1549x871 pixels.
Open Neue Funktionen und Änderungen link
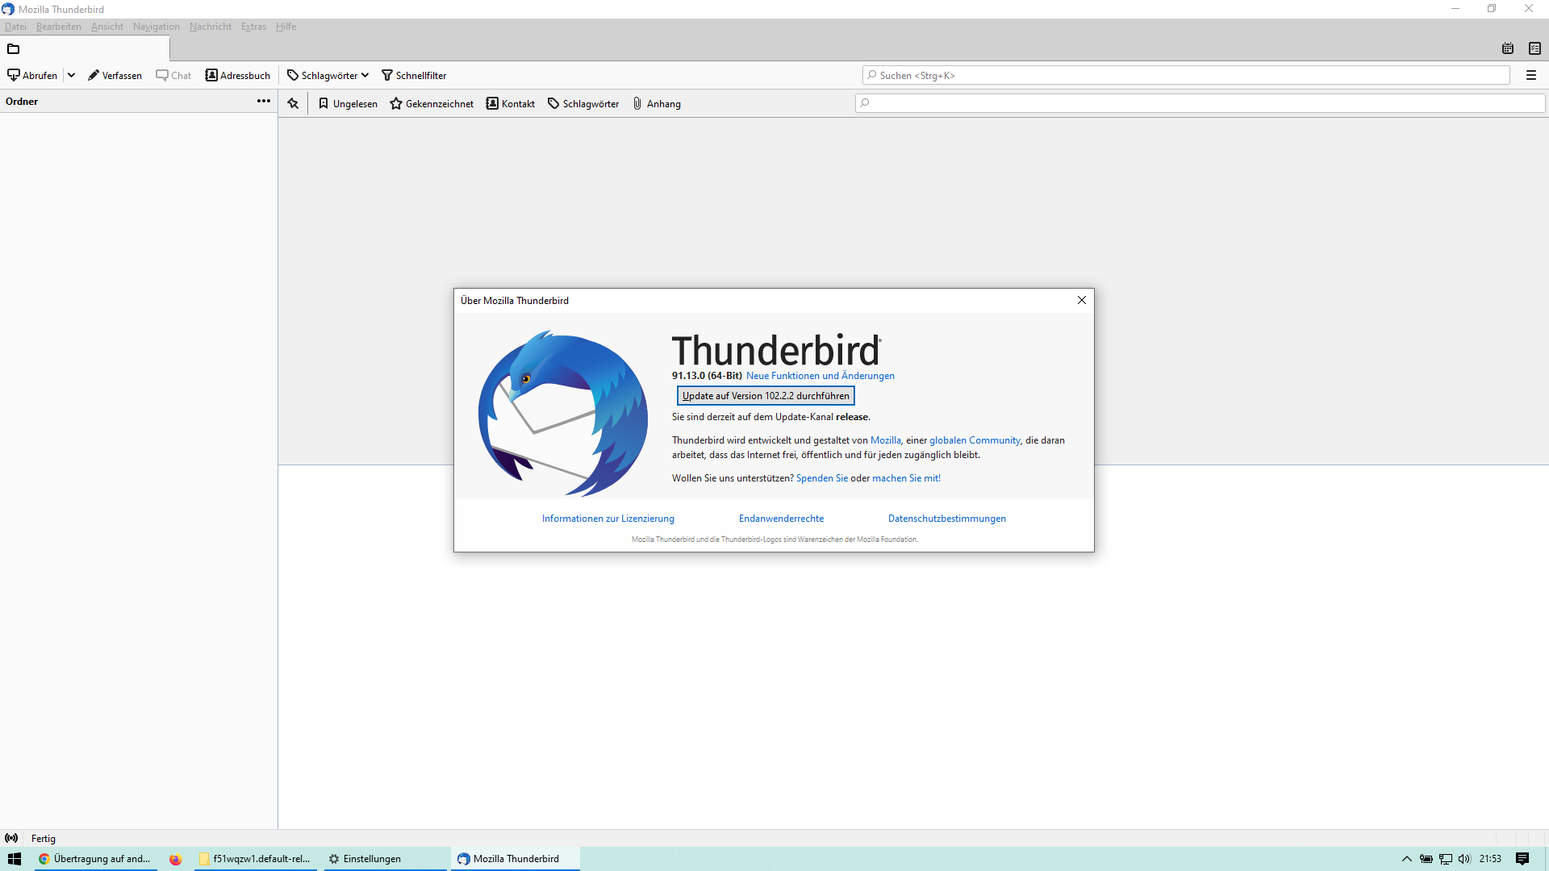tap(820, 376)
